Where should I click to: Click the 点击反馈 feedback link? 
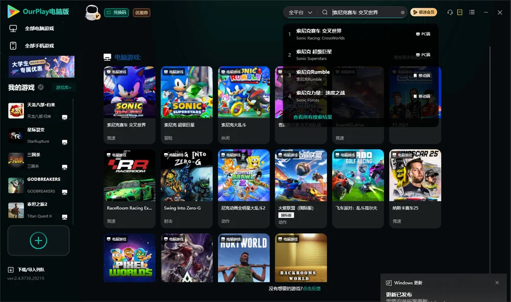pyautogui.click(x=312, y=288)
